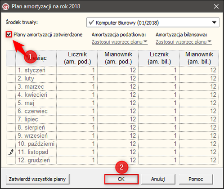Select the Licznik (am. pod.) column header
This screenshot has width=224, height=189.
77,58
